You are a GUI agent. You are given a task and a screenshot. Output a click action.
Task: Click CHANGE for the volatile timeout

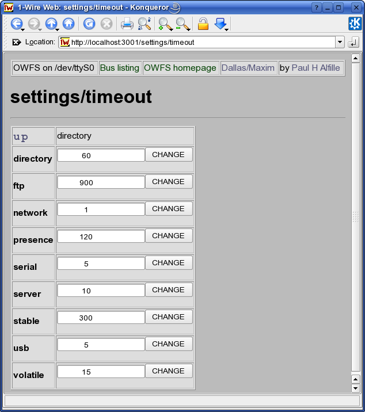click(x=169, y=371)
